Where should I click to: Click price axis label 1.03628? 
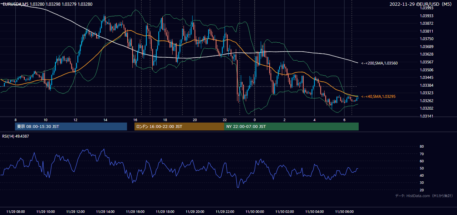tap(427, 54)
